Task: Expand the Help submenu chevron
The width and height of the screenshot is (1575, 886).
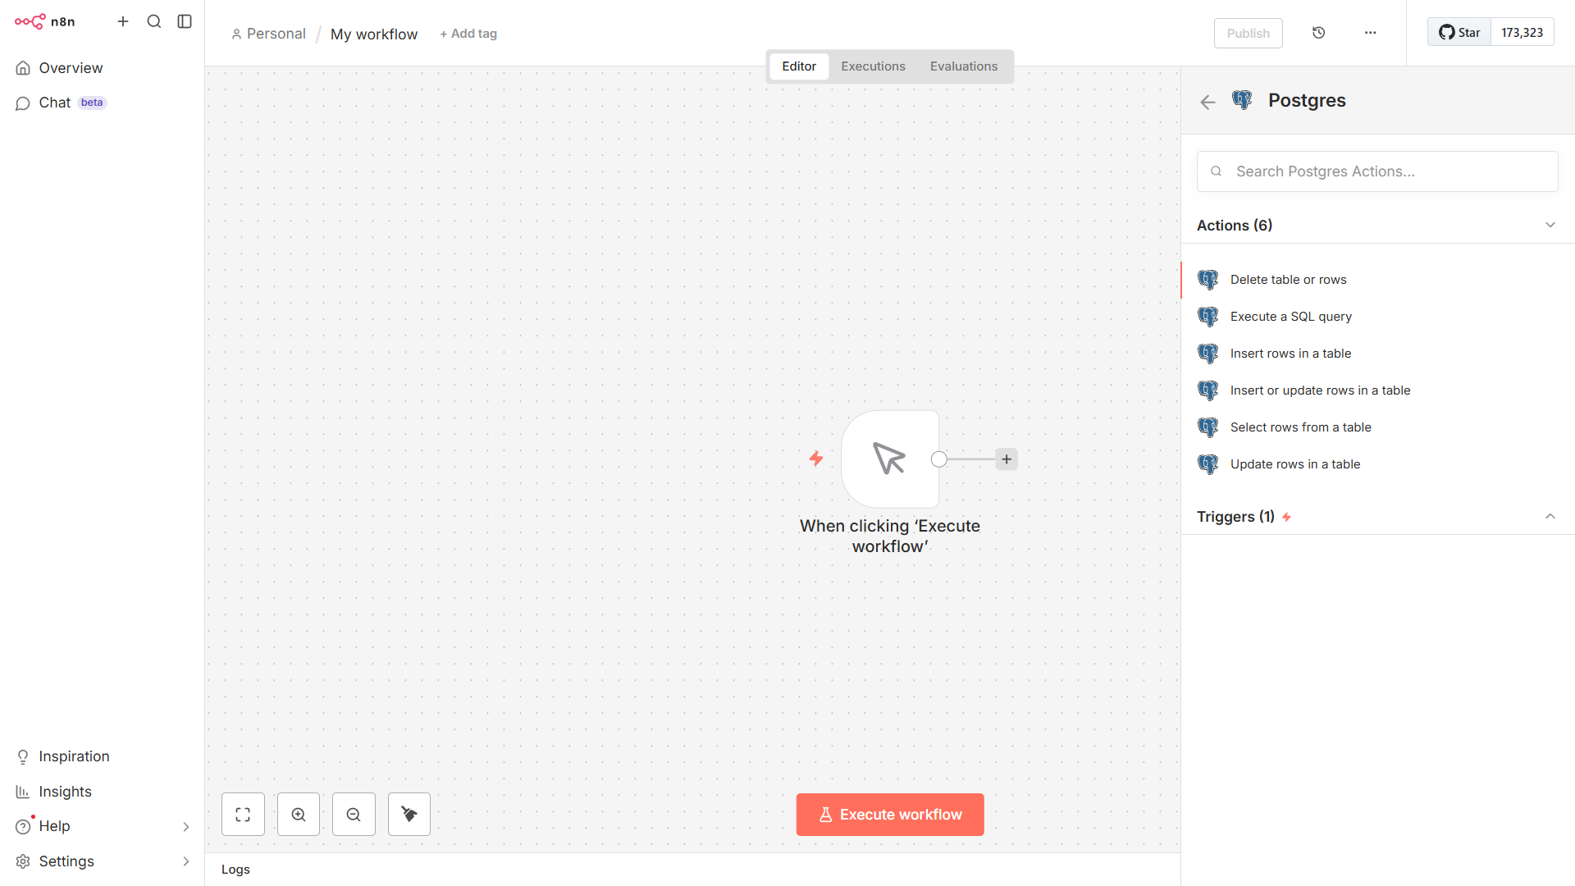Action: tap(185, 826)
